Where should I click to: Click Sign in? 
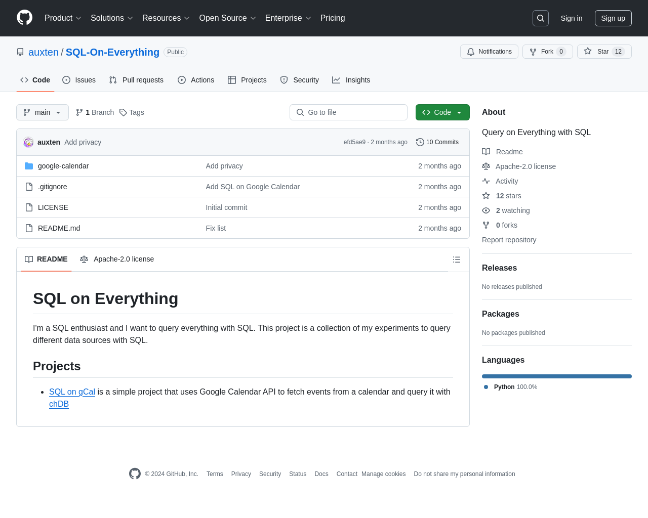click(x=572, y=18)
